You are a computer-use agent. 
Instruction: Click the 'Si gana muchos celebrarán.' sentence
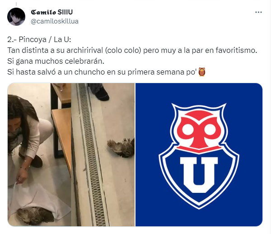pyautogui.click(x=56, y=61)
